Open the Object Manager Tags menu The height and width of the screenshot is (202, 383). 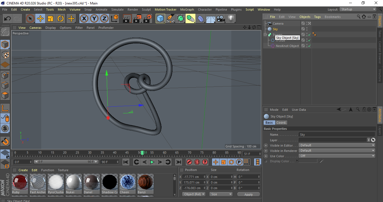(317, 17)
